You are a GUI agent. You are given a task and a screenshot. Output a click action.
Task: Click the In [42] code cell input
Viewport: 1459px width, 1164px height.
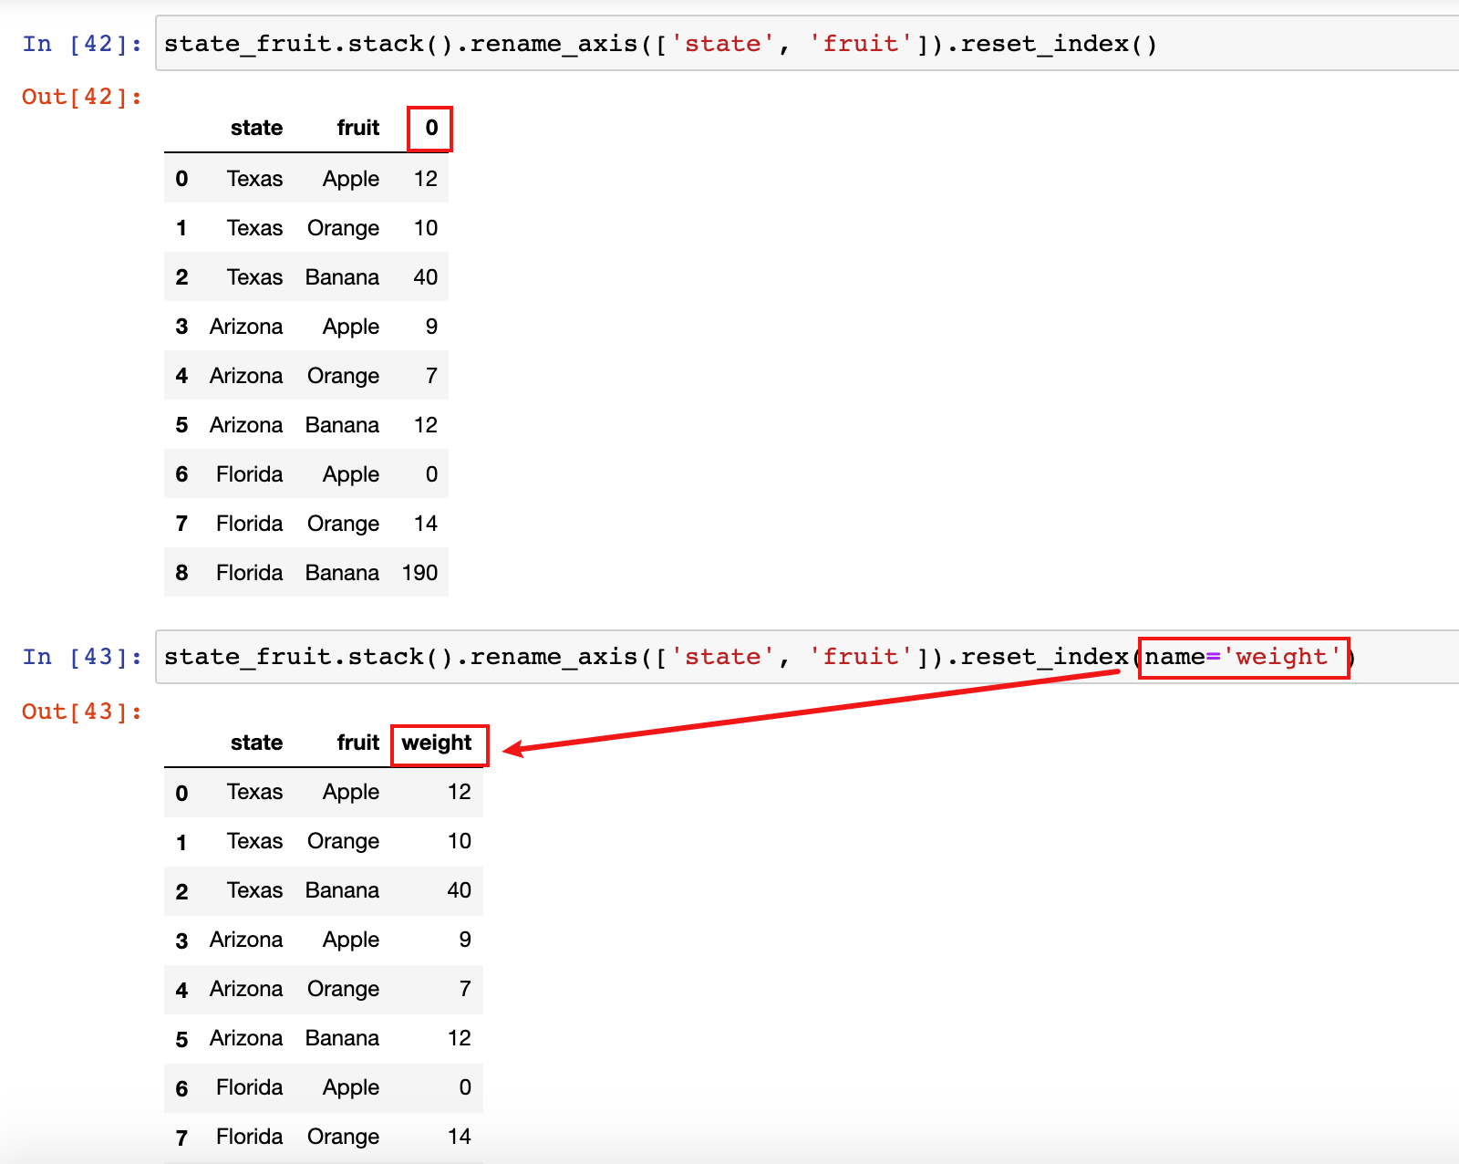808,44
